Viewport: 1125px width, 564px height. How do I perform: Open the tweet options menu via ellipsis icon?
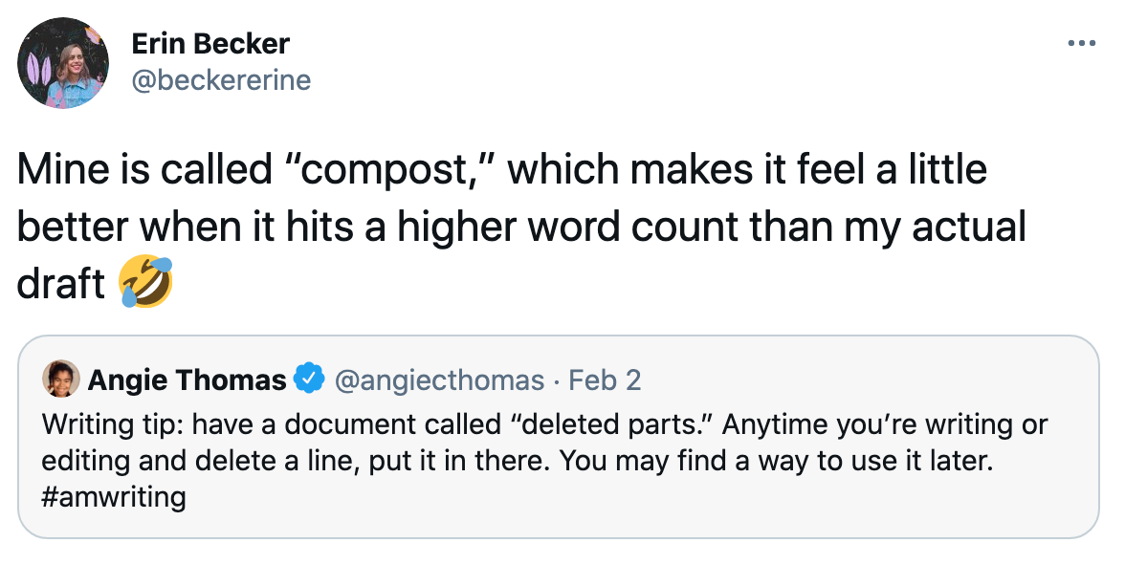1084,41
